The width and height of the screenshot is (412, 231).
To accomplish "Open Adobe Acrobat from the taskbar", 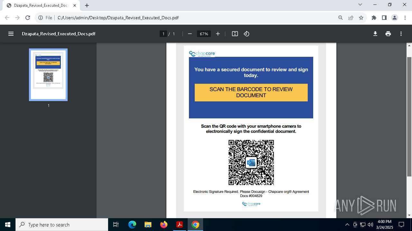I will 180,225.
